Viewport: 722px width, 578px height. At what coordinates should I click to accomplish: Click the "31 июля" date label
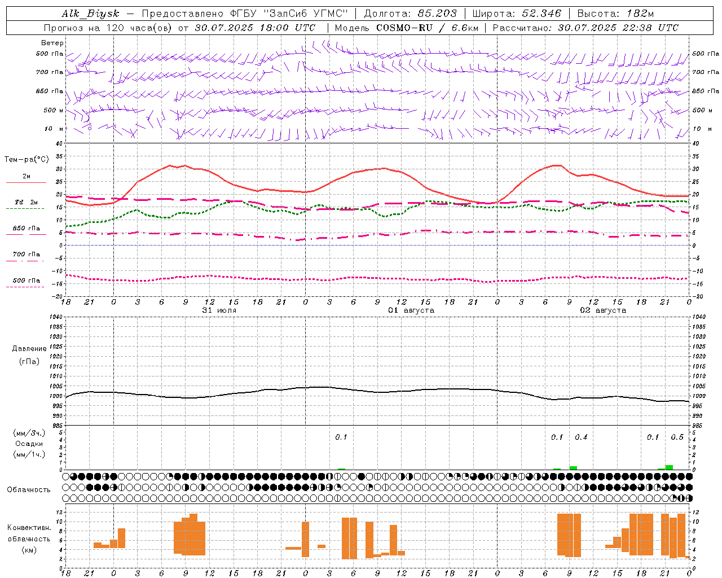coord(219,310)
